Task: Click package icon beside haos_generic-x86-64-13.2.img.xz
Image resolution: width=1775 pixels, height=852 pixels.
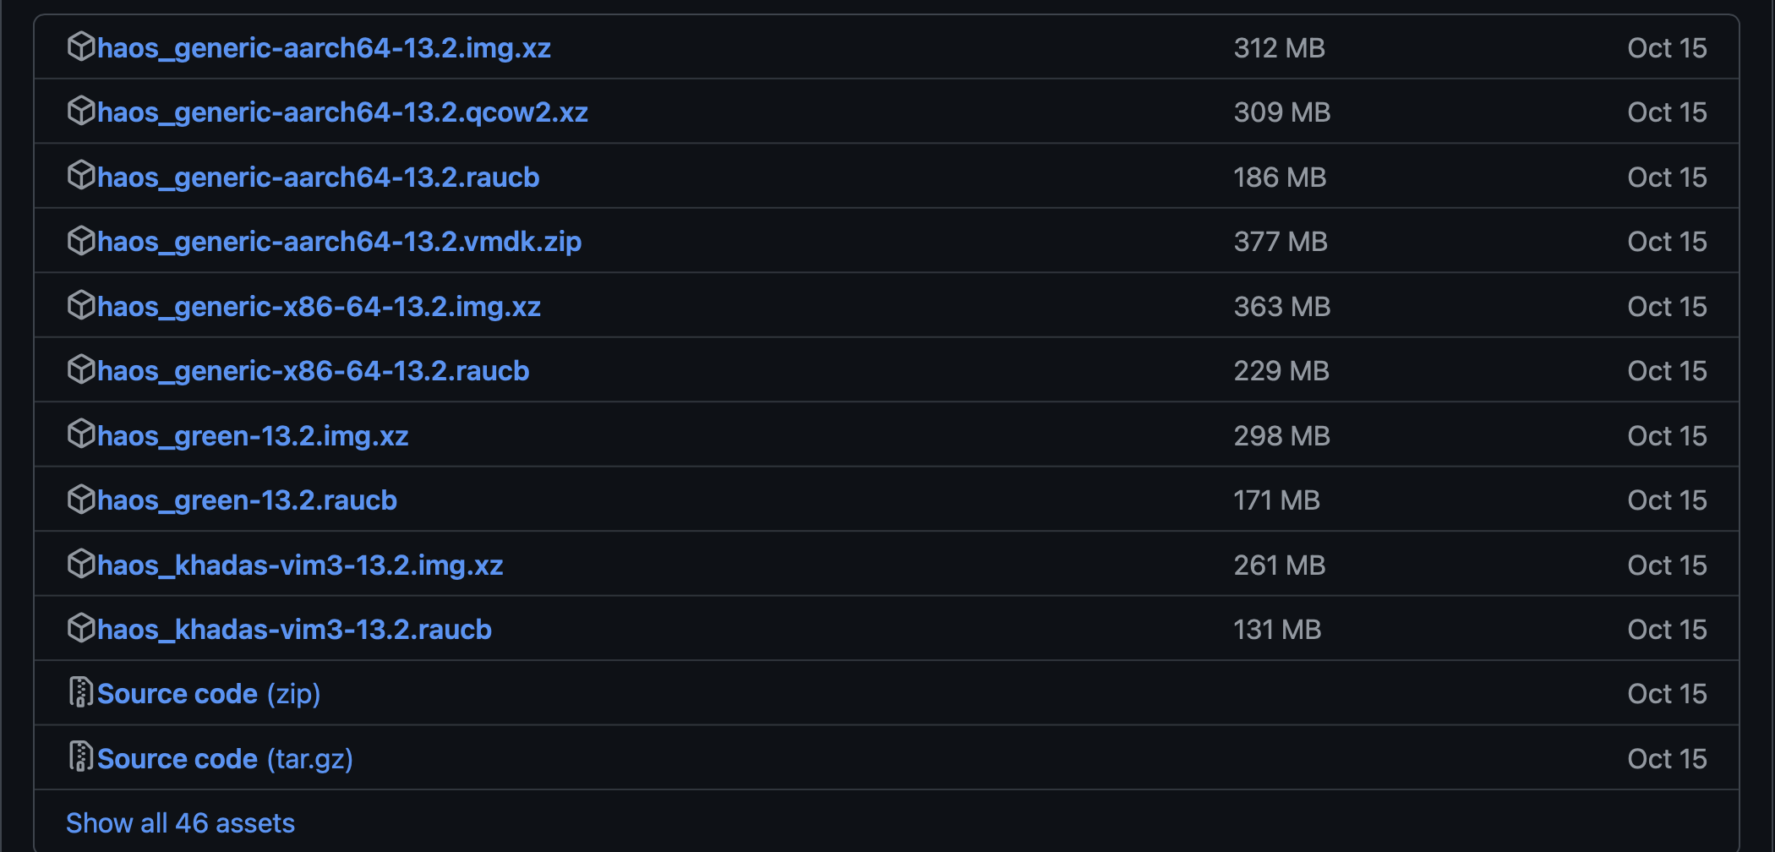Action: (80, 305)
